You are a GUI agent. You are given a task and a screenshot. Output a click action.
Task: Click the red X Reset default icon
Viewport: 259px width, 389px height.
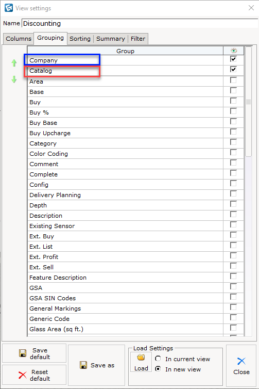(x=23, y=375)
